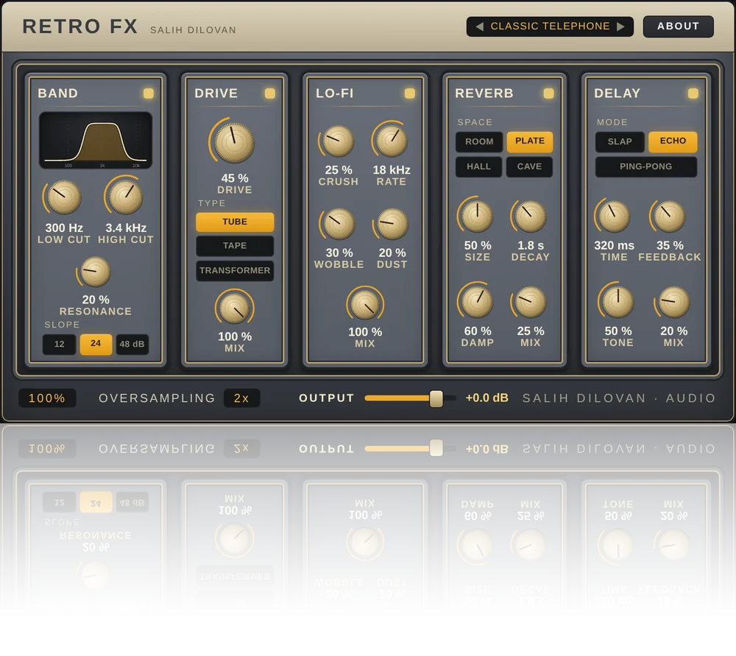Click the HIGH CUT knob

pyautogui.click(x=125, y=197)
